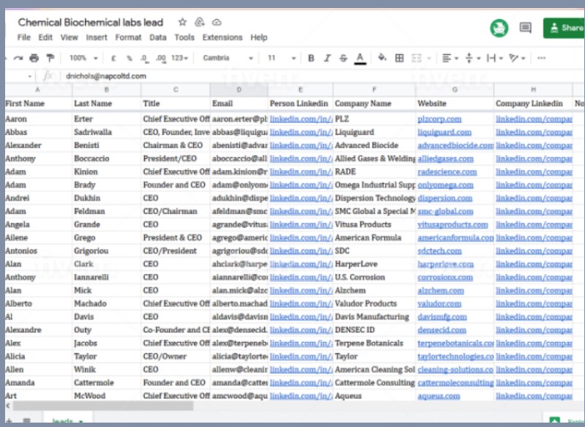Click the green Share button
585x427 pixels.
coord(564,28)
